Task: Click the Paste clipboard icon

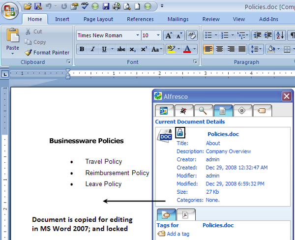Action: (13, 35)
